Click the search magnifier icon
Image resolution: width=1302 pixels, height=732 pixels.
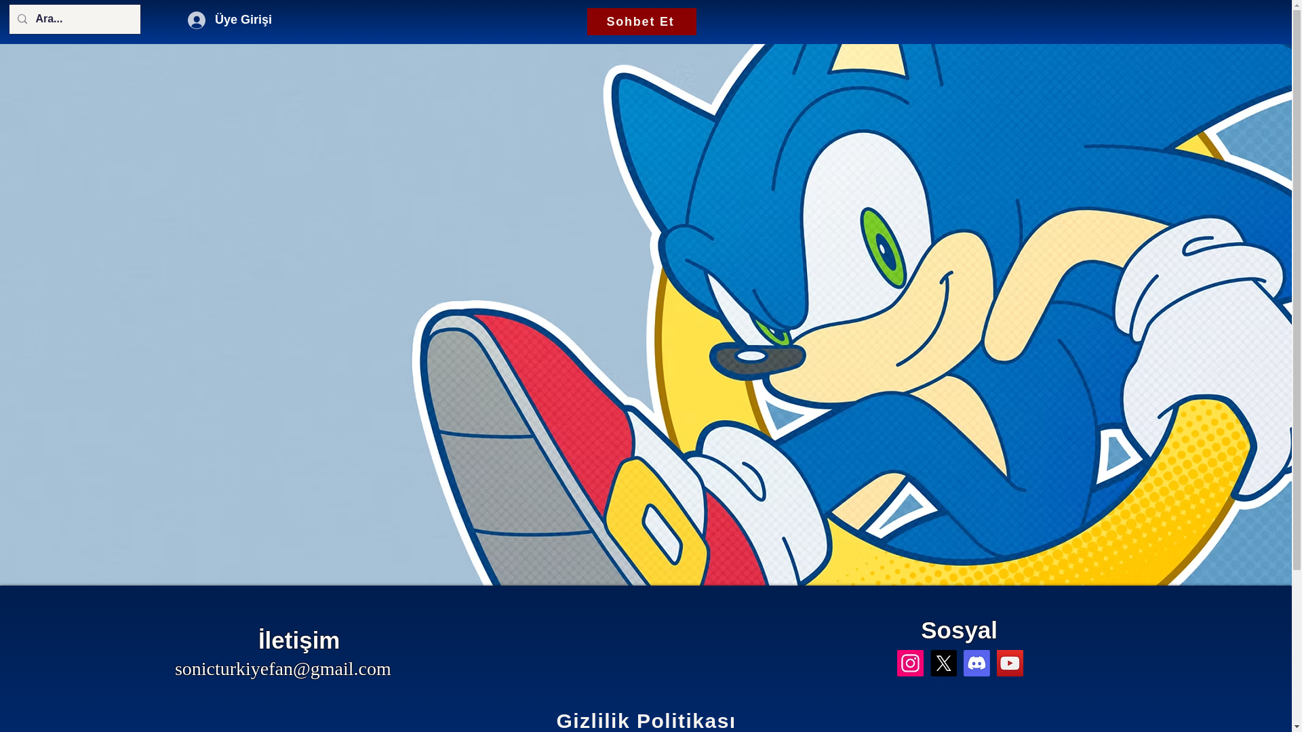click(x=22, y=19)
